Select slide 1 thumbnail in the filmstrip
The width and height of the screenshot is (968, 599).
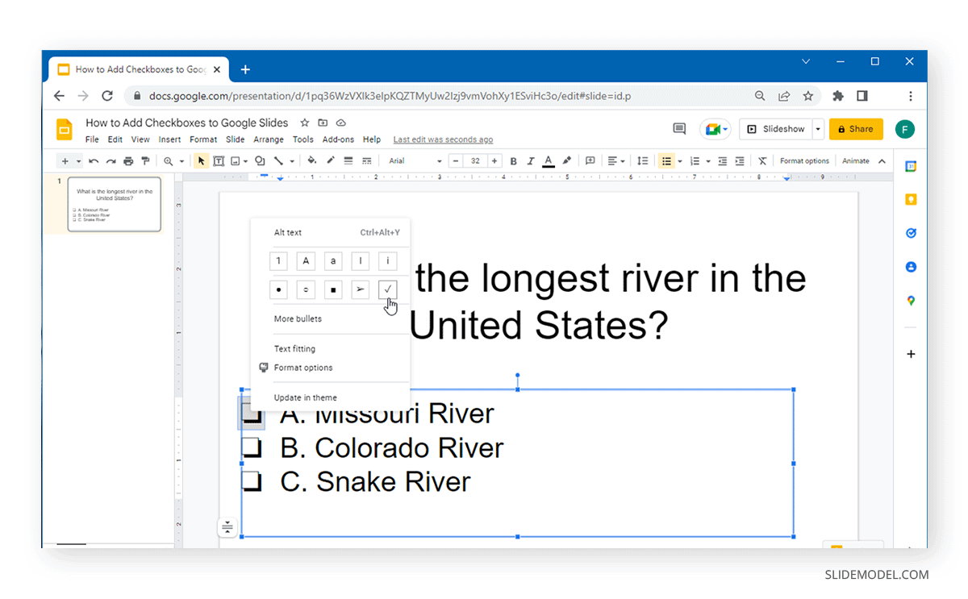(x=114, y=204)
